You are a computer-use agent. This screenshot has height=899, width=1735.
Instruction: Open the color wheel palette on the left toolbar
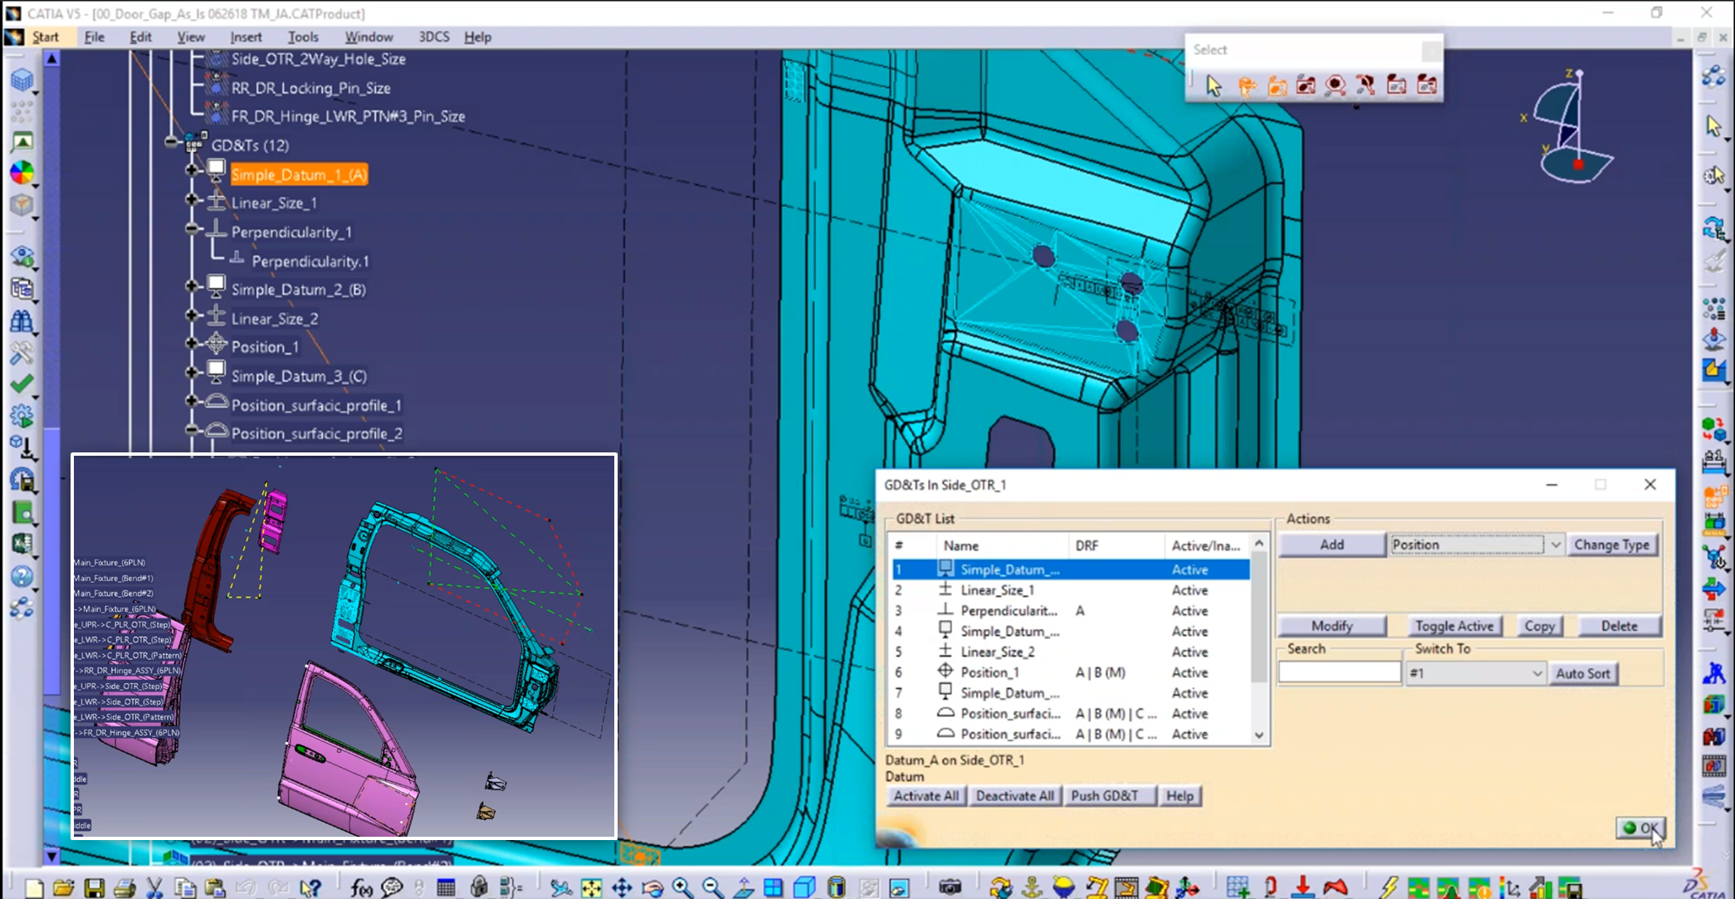(22, 173)
